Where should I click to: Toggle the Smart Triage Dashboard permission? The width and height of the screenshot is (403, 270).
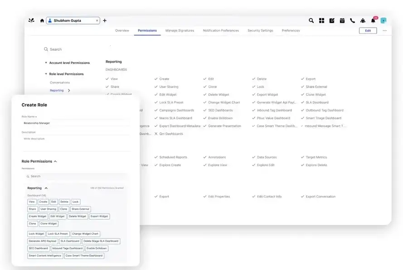(302, 118)
